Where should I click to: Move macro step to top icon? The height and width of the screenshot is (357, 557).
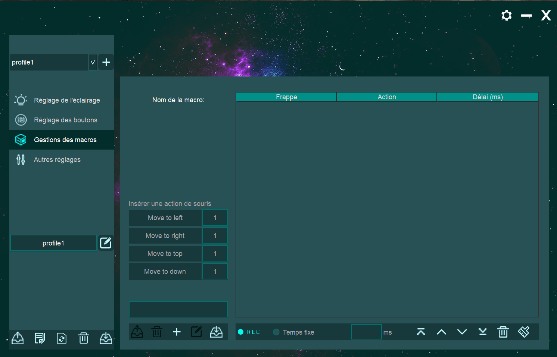421,332
